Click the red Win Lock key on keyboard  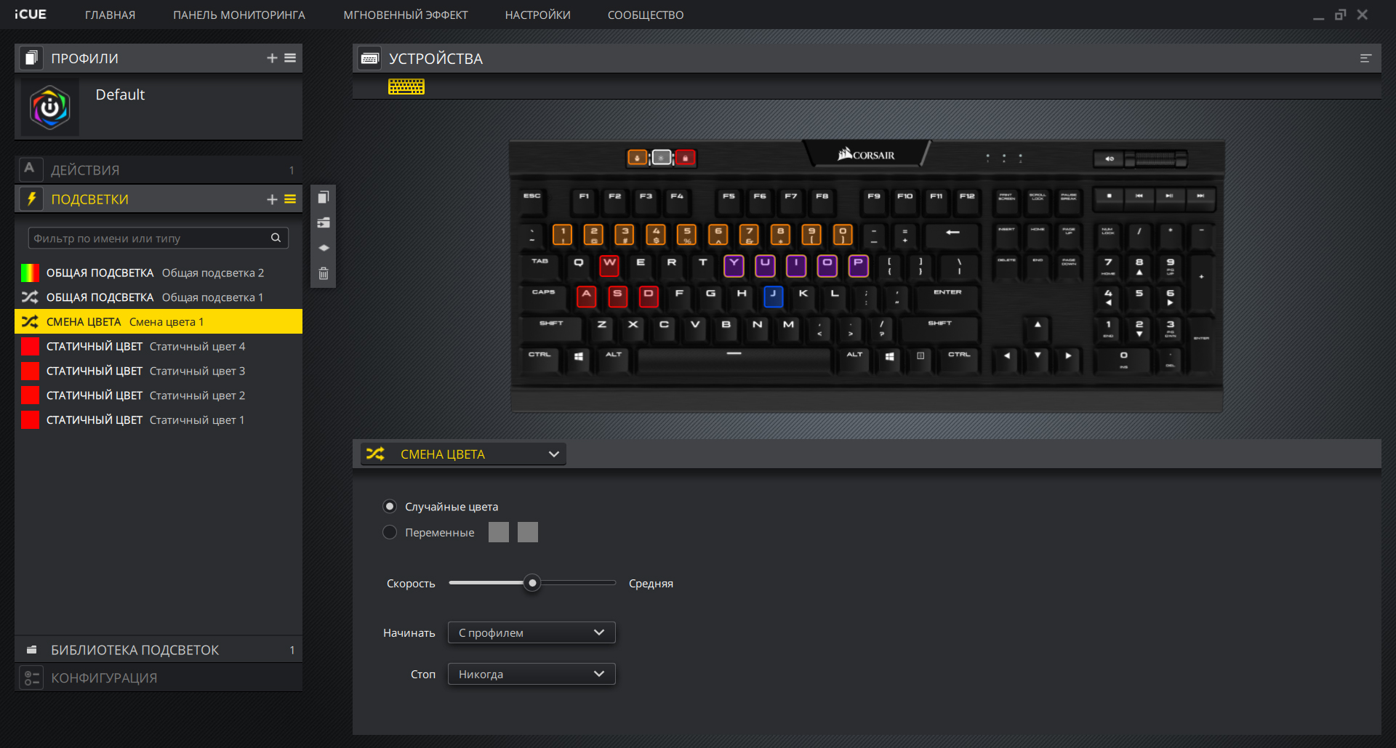pyautogui.click(x=685, y=158)
